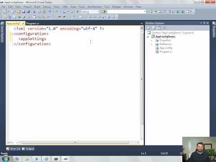Click the editor split bar handle
Image resolution: width=216 pixels, height=162 pixels.
point(142,27)
